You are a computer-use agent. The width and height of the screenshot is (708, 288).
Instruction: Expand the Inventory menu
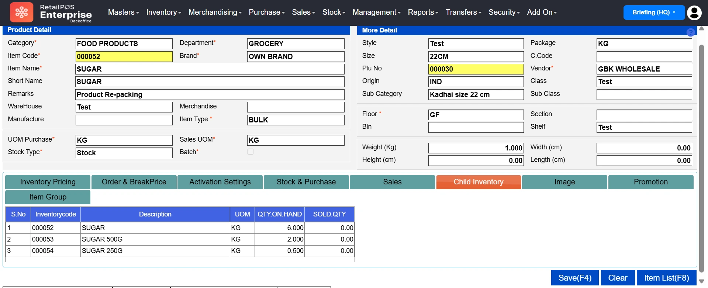click(x=163, y=13)
